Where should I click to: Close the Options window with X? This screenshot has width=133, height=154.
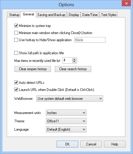pos(126,4)
